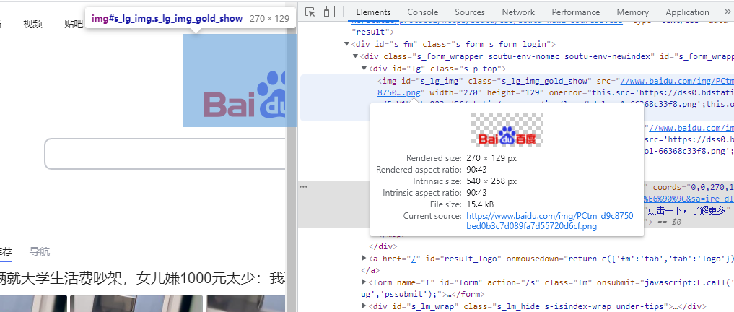Open the Sources tab

click(x=470, y=12)
